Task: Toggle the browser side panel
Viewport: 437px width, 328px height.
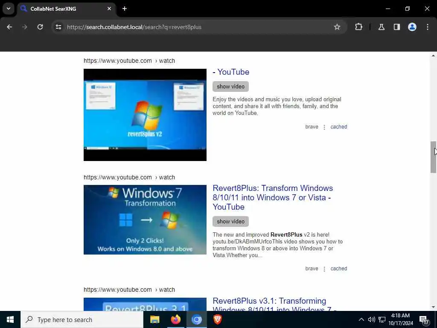Action: coord(396,27)
